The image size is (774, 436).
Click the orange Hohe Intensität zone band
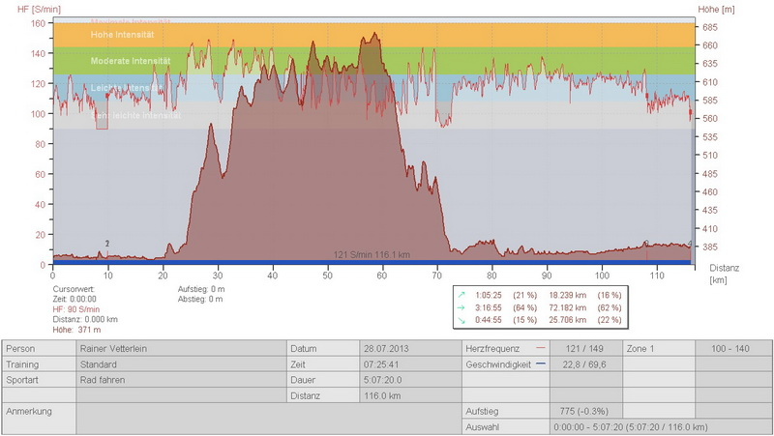pos(387,35)
